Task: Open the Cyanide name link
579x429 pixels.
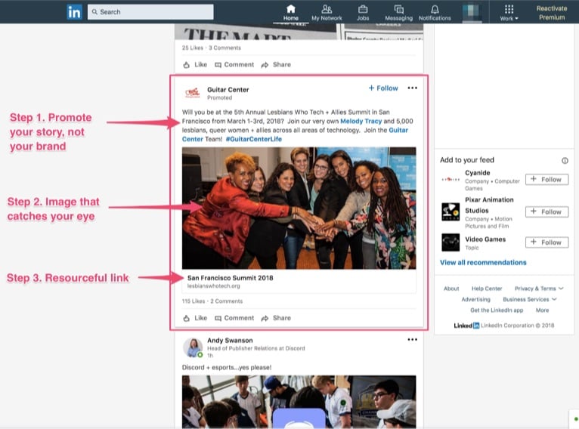Action: click(478, 173)
